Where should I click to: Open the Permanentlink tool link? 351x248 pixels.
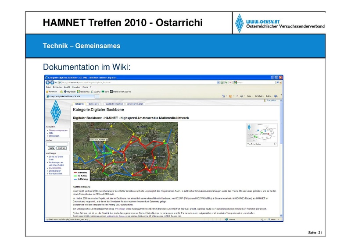[x=56, y=174]
